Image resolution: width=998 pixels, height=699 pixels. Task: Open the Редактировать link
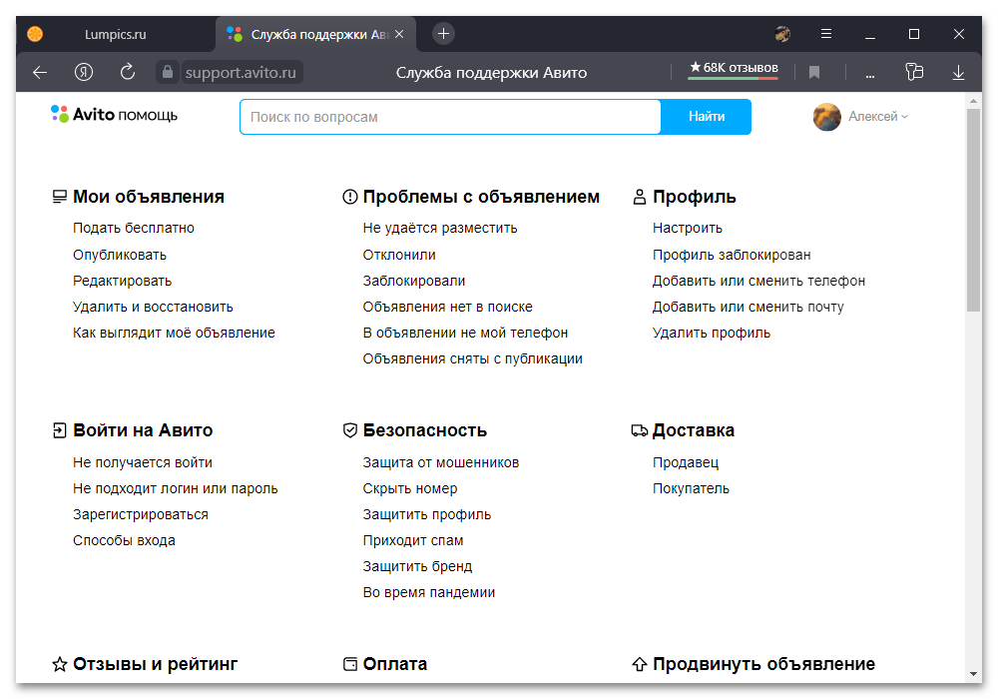coord(122,281)
